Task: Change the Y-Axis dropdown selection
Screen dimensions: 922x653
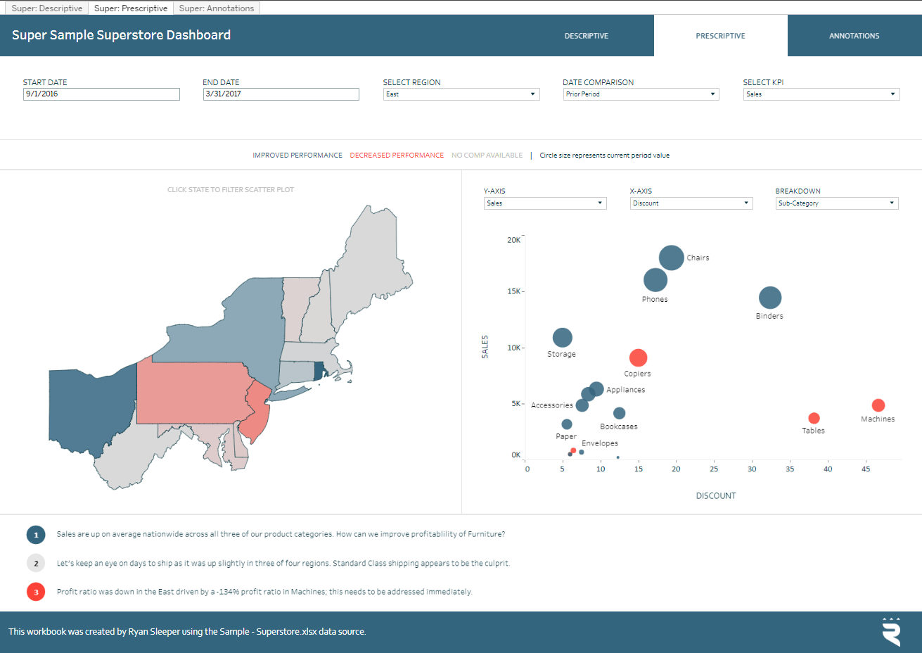Action: click(x=545, y=203)
